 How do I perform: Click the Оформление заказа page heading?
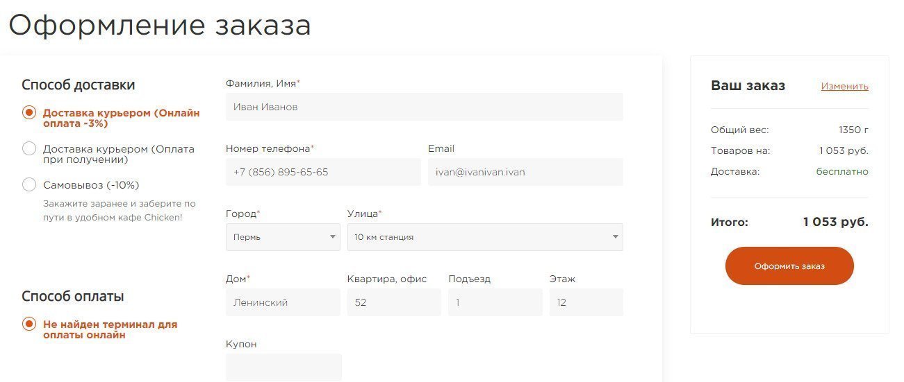(x=160, y=26)
